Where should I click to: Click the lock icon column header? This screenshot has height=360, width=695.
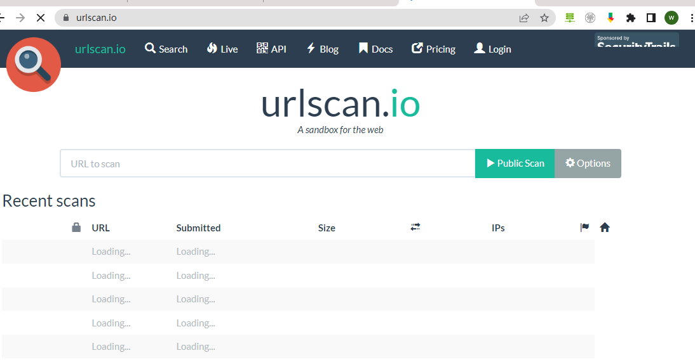point(76,228)
